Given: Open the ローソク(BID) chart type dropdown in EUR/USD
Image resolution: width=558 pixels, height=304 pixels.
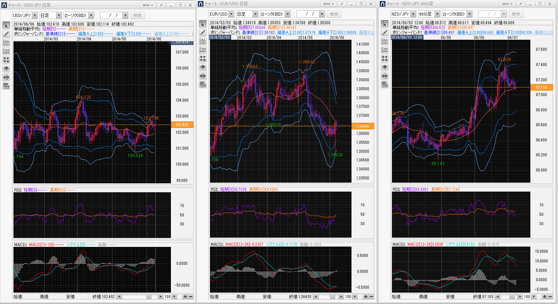Looking at the screenshot, I should (288, 14).
